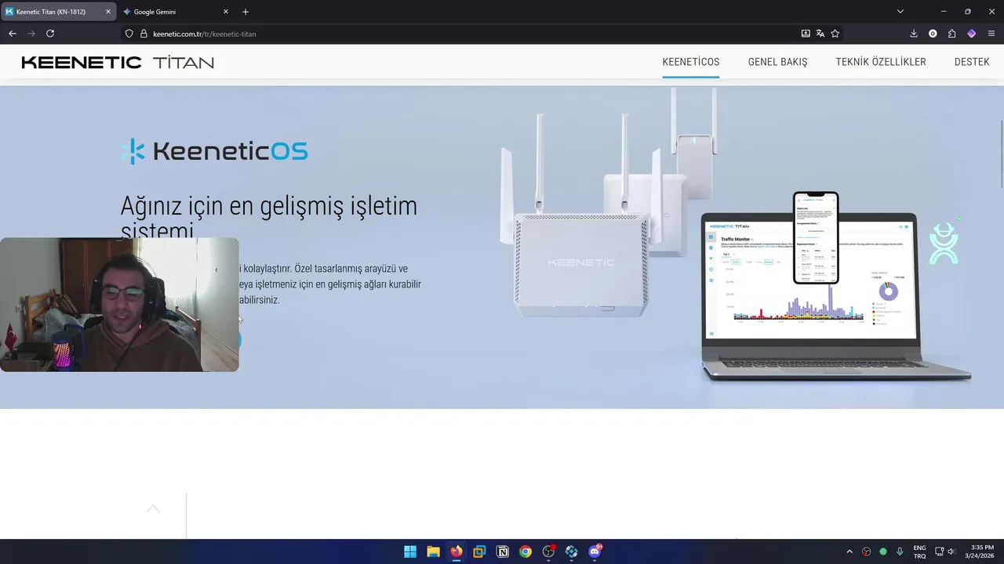Open the Firefox downloads panel
This screenshot has width=1004, height=564.
pyautogui.click(x=914, y=34)
